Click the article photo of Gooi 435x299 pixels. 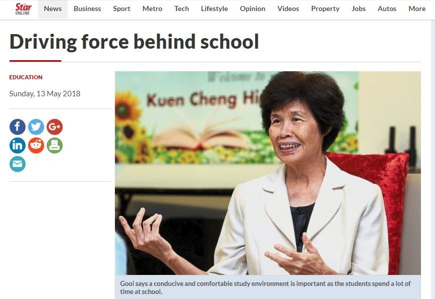268,173
